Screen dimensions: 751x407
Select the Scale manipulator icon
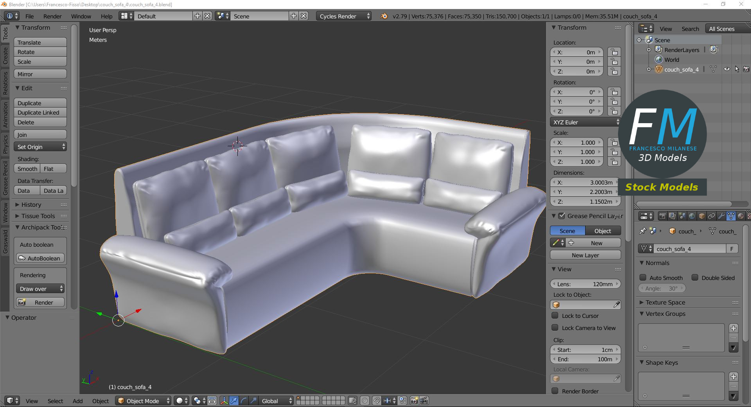click(x=253, y=401)
